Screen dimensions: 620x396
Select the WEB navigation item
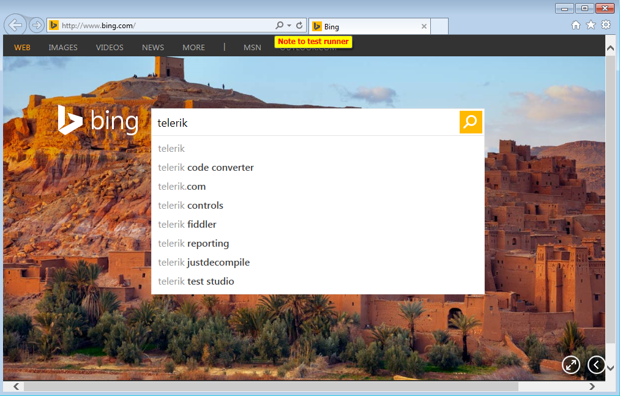pos(22,48)
